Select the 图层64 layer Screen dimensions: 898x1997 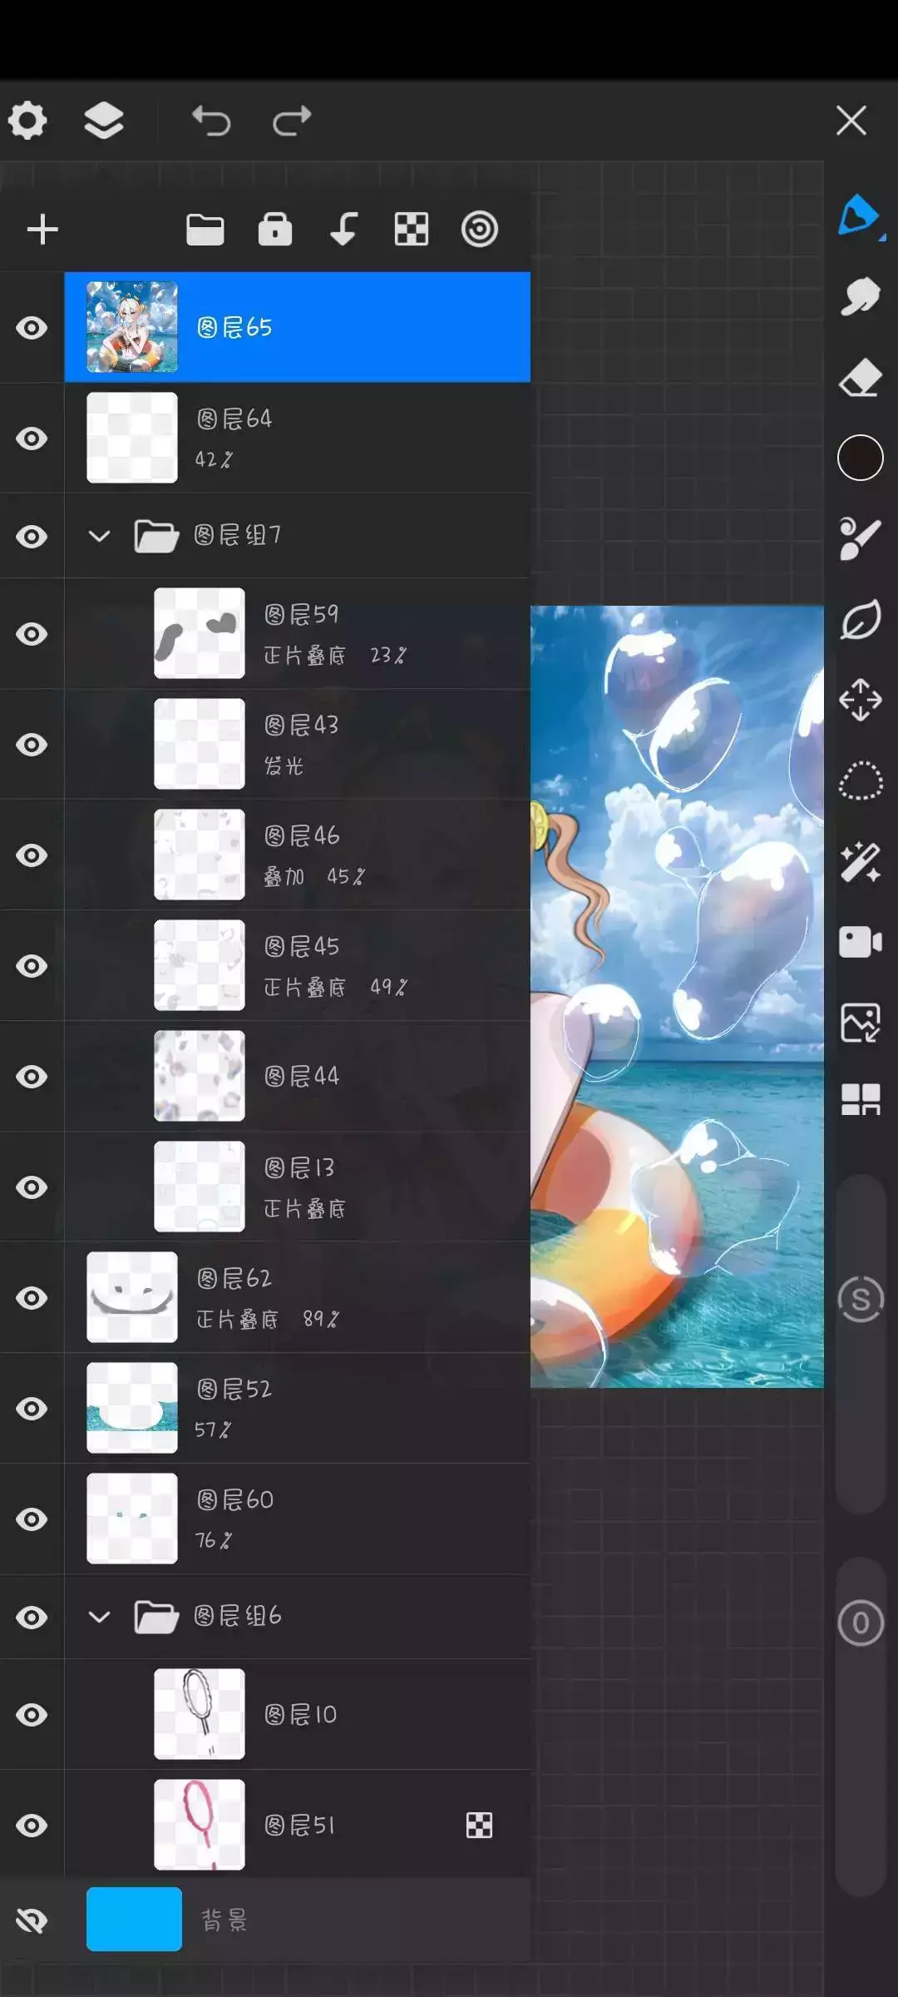point(333,438)
